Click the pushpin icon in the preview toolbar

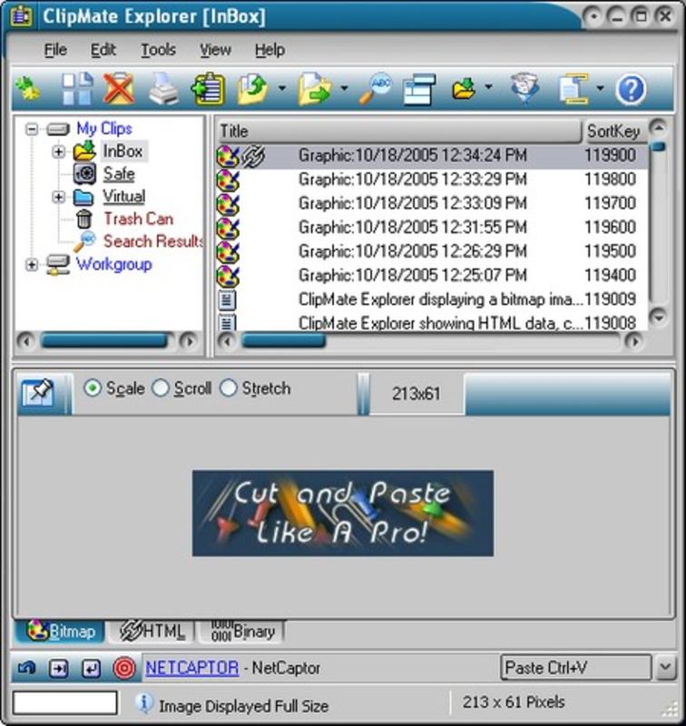[38, 393]
